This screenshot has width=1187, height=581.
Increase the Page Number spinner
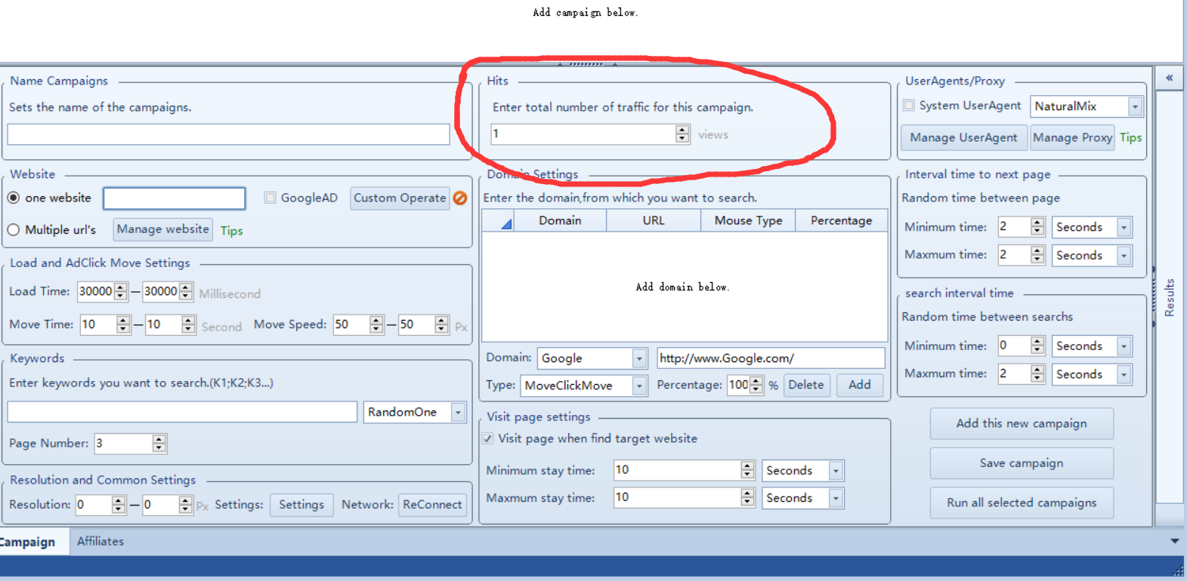tap(159, 439)
